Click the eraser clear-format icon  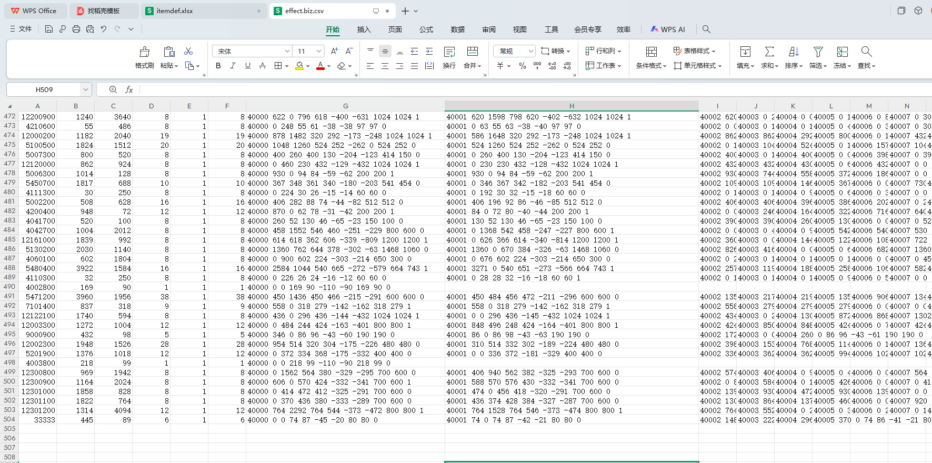coord(342,66)
